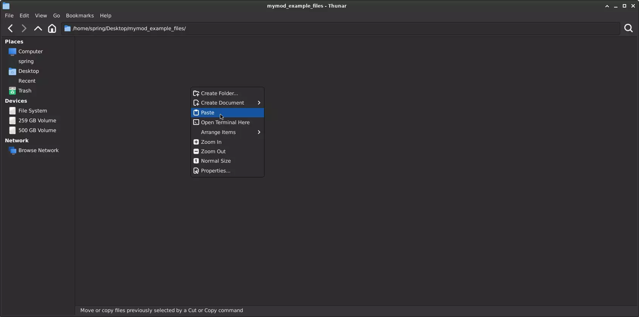
Task: Click the window title mymod_example_files - Thunar
Action: (x=307, y=6)
